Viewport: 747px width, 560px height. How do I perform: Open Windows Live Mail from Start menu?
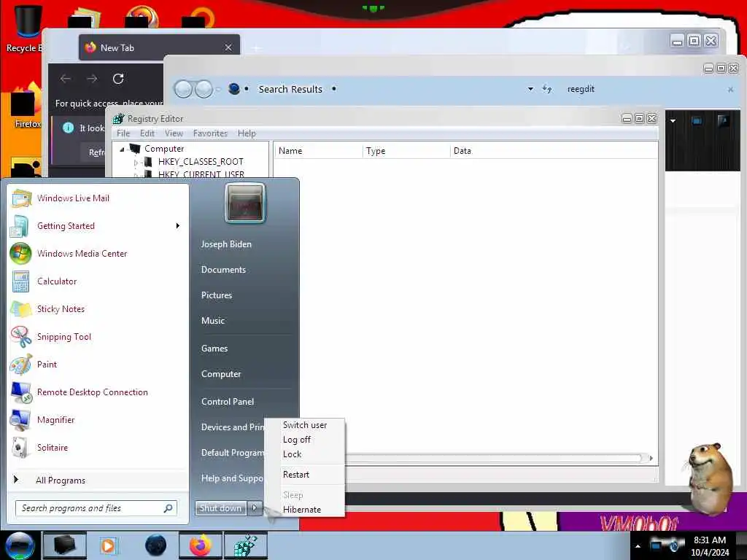(x=98, y=198)
